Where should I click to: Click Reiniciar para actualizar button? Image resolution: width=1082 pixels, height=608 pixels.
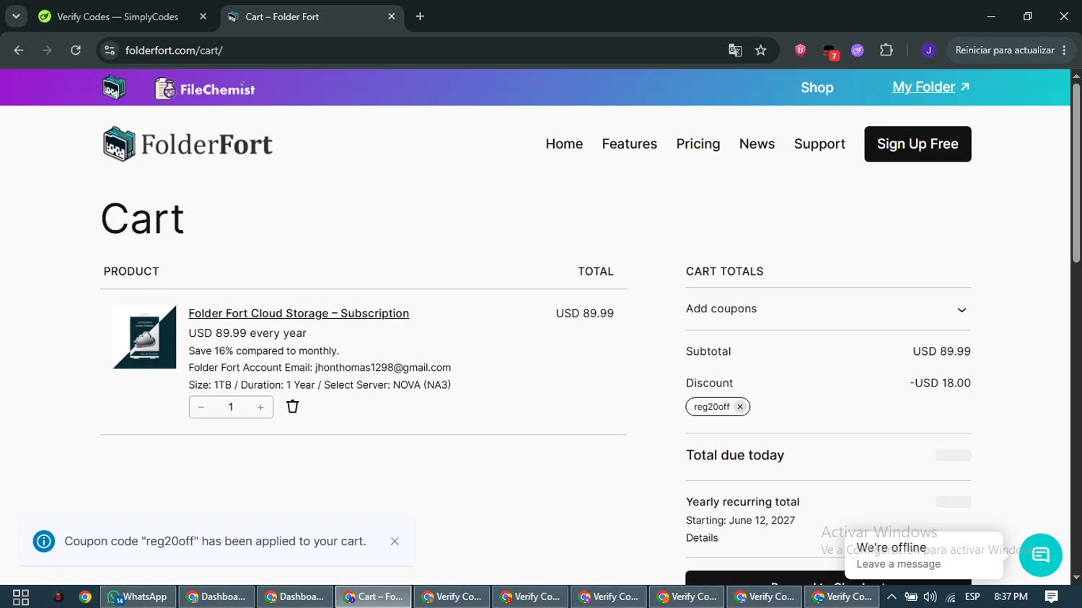[x=1004, y=50]
